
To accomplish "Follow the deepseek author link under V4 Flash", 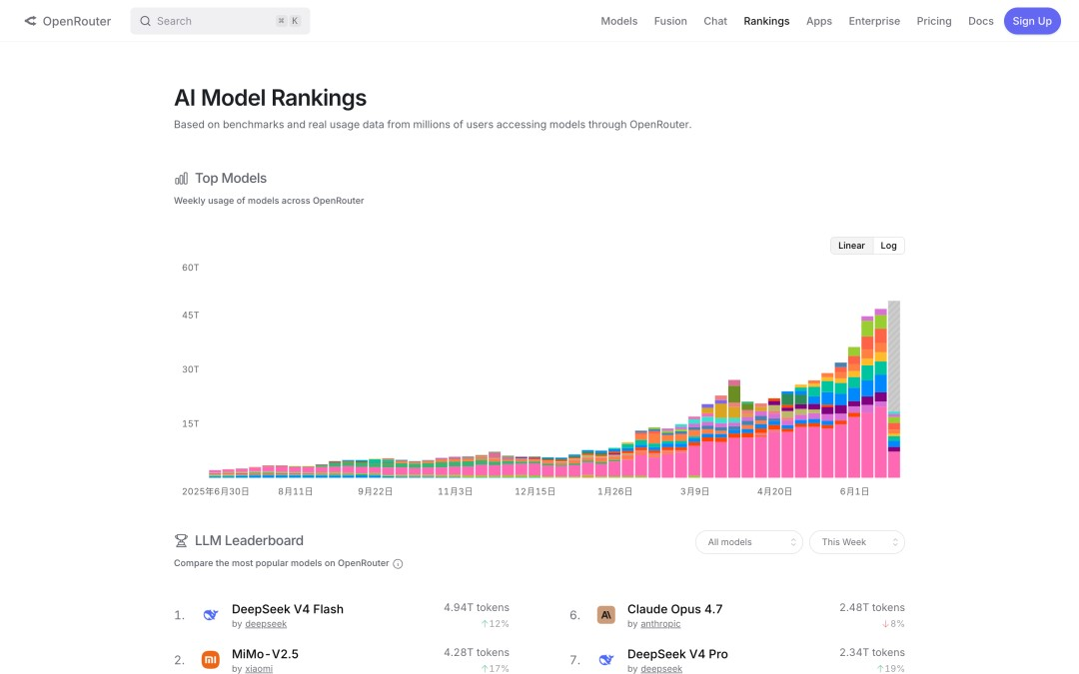I will (x=266, y=624).
